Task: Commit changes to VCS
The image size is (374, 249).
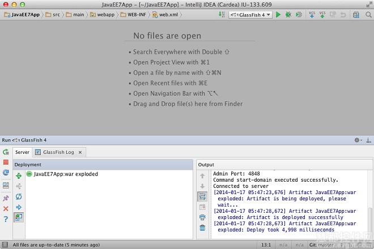Action: (322, 15)
